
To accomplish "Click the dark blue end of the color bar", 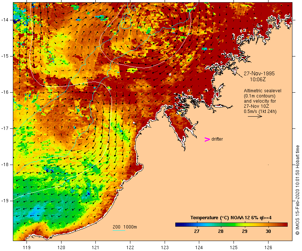I will tap(178, 224).
